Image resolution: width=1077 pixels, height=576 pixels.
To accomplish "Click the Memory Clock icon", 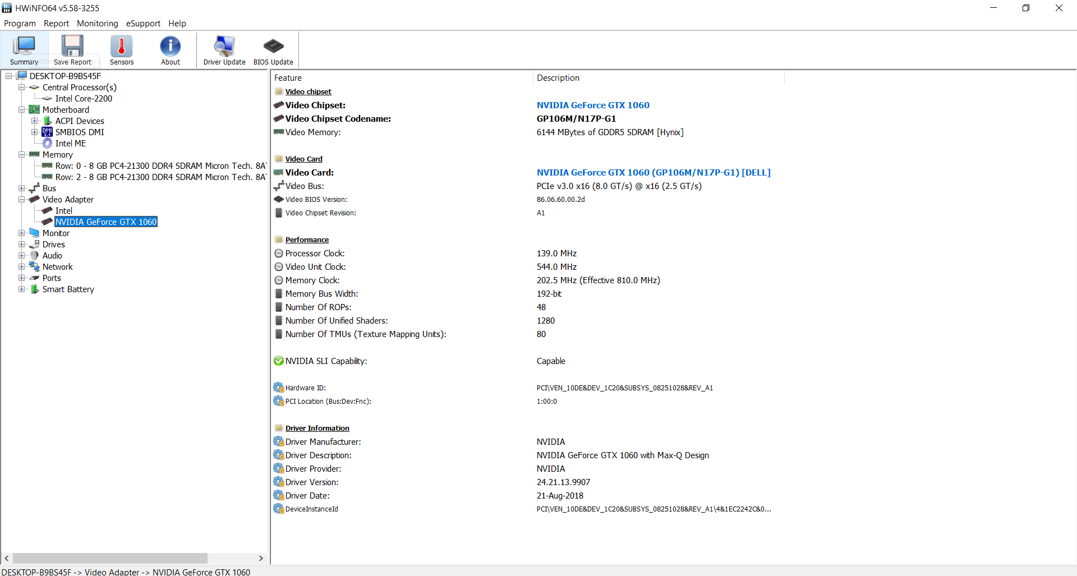I will click(279, 280).
